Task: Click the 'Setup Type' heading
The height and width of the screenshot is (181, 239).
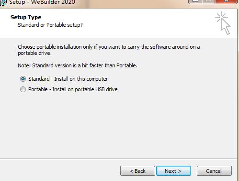Action: 26,17
